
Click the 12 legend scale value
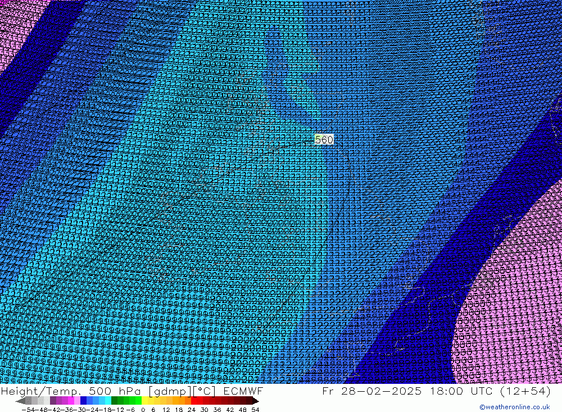click(x=166, y=410)
